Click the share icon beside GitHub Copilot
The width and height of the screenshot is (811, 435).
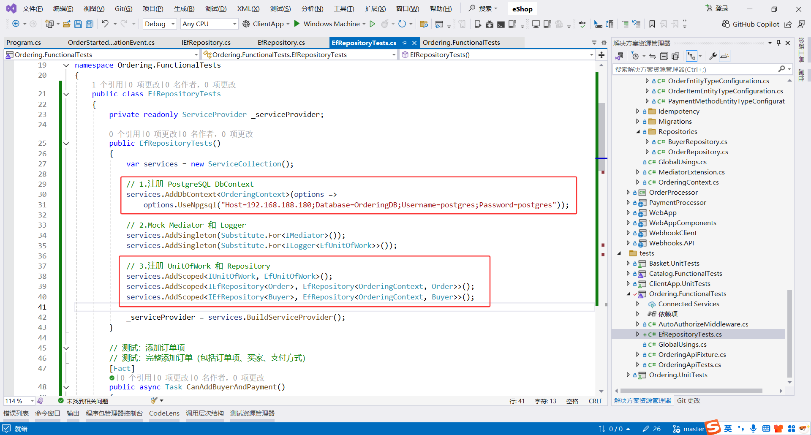pyautogui.click(x=788, y=24)
